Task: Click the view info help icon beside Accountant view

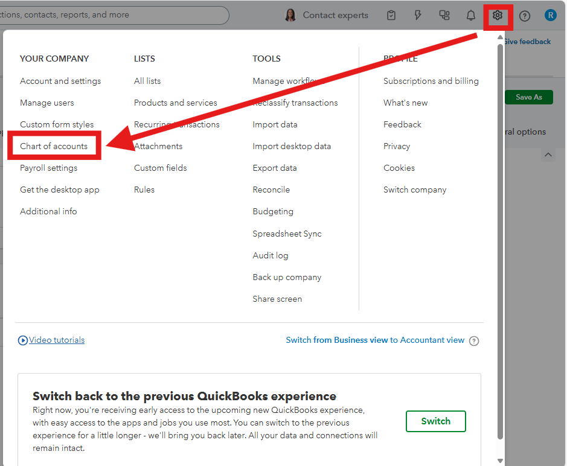Action: point(474,341)
